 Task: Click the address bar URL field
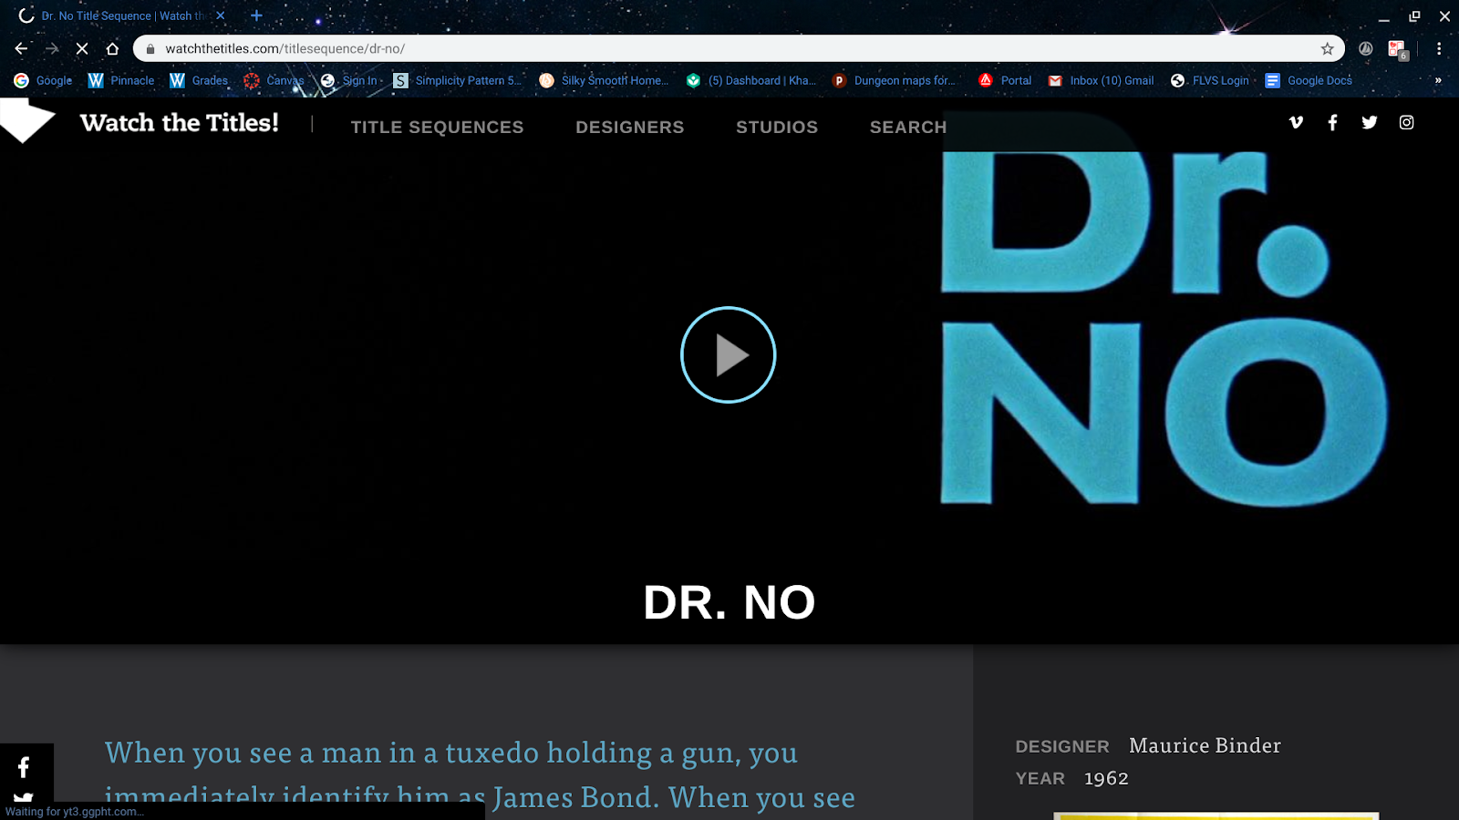(x=739, y=48)
